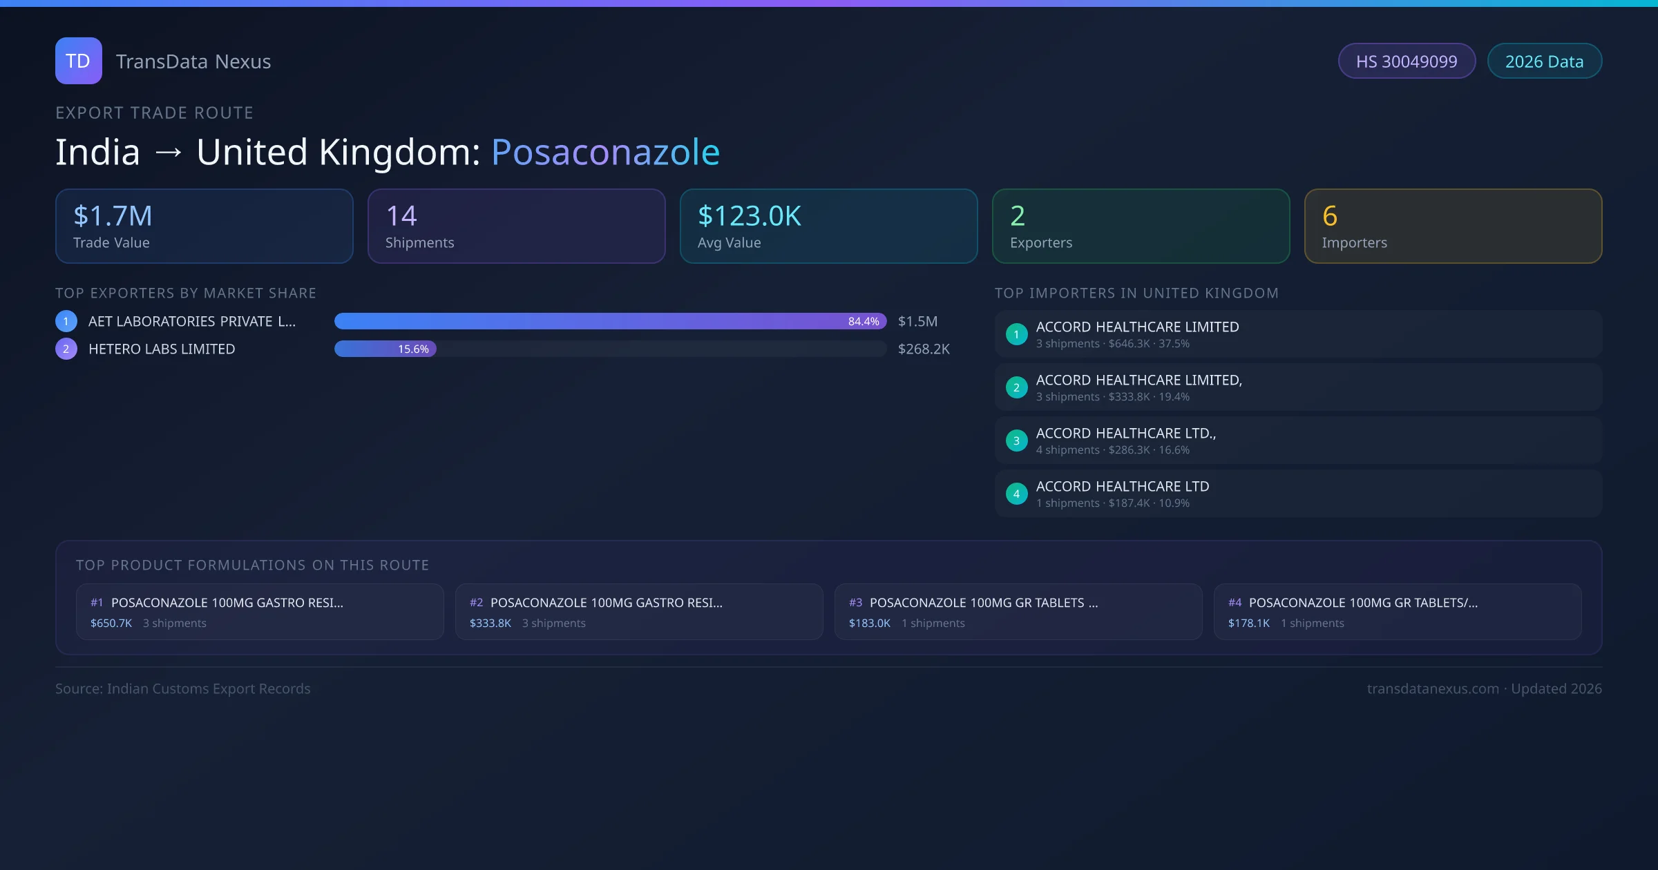Click transdatanexus.com footer link

click(1433, 688)
